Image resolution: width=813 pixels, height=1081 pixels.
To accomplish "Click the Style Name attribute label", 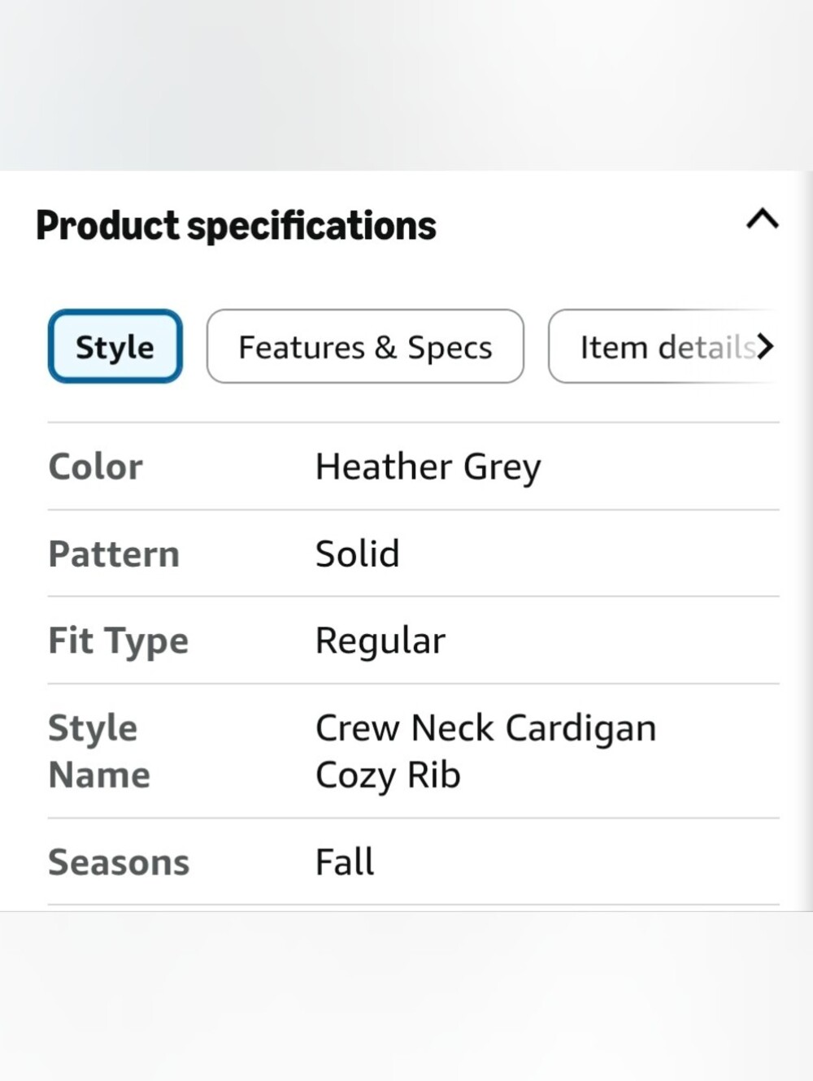I will [x=99, y=751].
